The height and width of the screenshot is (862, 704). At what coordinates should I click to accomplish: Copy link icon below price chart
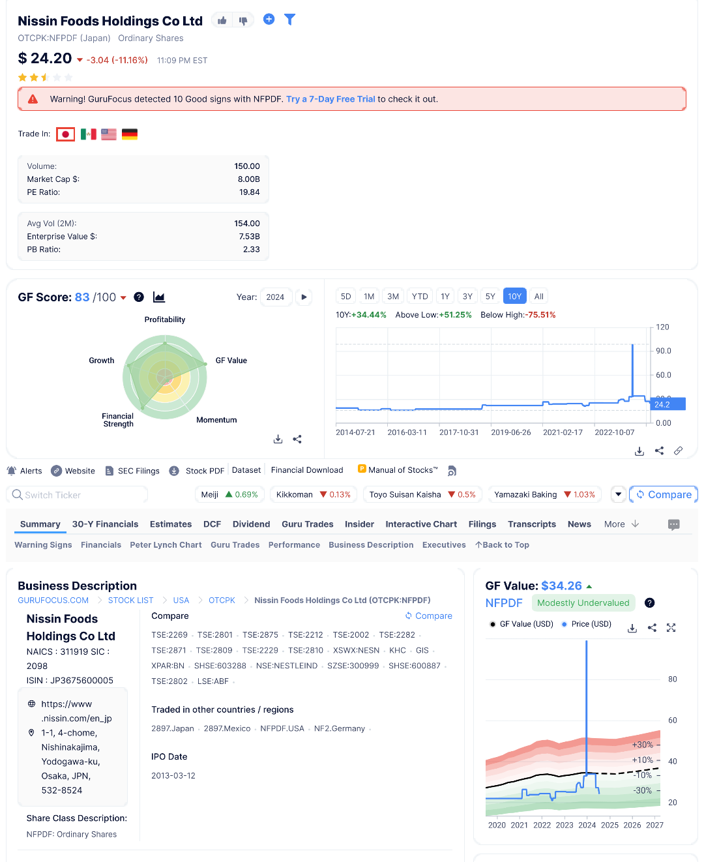[678, 451]
